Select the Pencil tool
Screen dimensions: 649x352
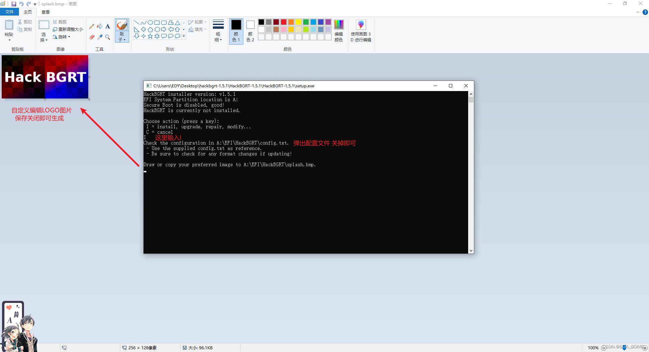click(x=91, y=27)
